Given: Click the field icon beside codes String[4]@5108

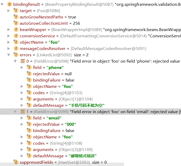Looking at the screenshot, I should click(29, 143).
